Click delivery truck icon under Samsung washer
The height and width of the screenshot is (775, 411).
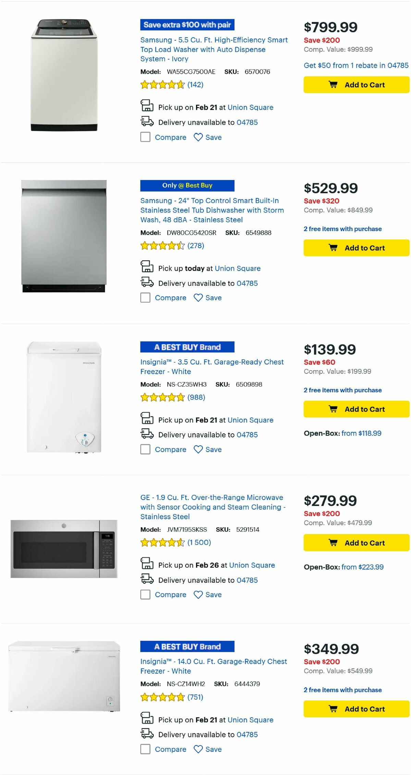point(147,122)
